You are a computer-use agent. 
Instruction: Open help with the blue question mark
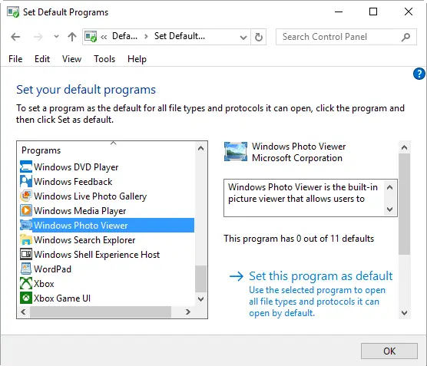419,74
